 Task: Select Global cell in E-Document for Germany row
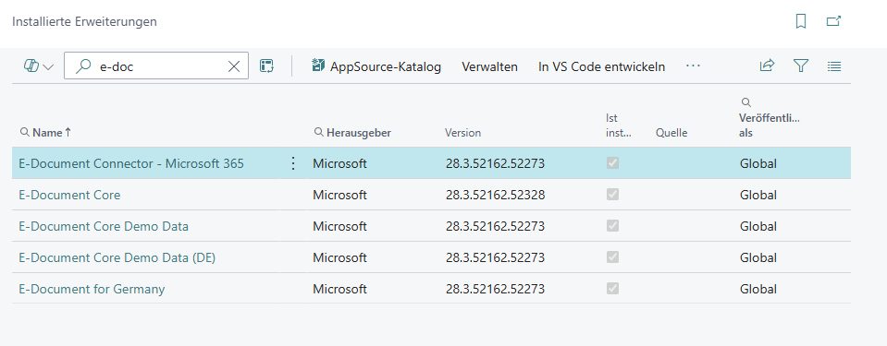pyautogui.click(x=758, y=289)
